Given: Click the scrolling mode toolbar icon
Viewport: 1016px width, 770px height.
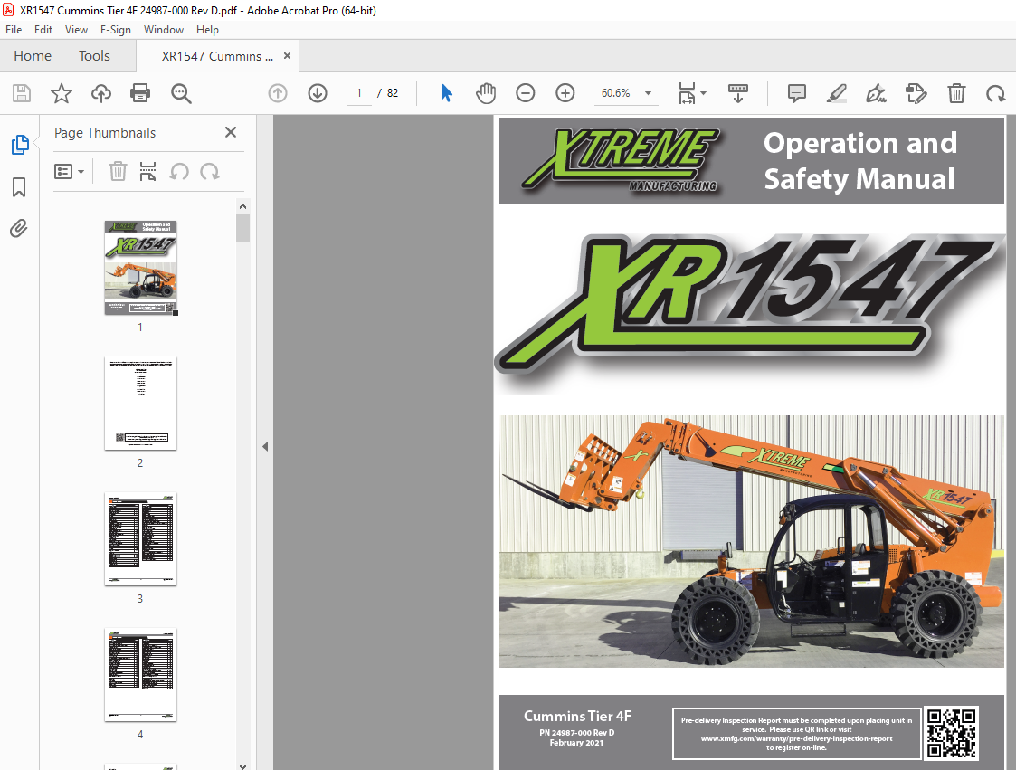Looking at the screenshot, I should [x=738, y=93].
